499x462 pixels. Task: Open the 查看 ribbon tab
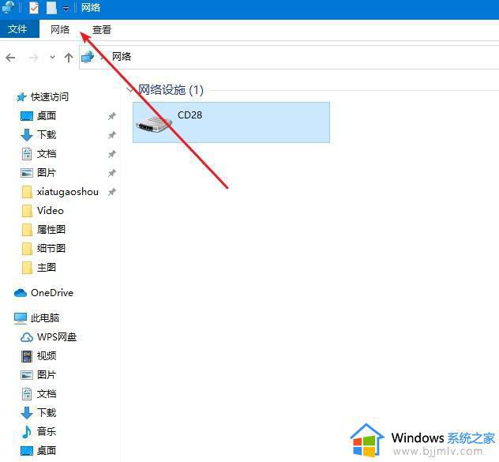click(x=102, y=29)
